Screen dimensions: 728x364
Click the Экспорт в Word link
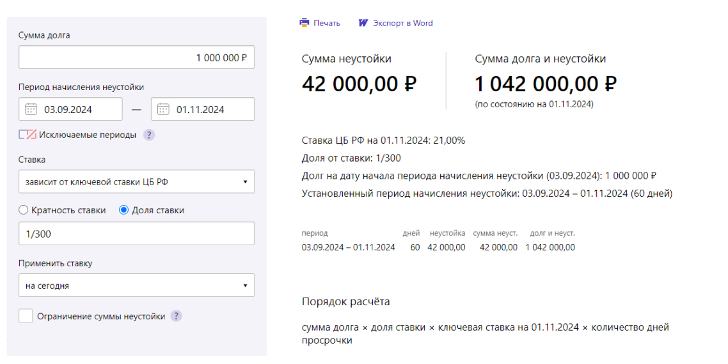[403, 23]
